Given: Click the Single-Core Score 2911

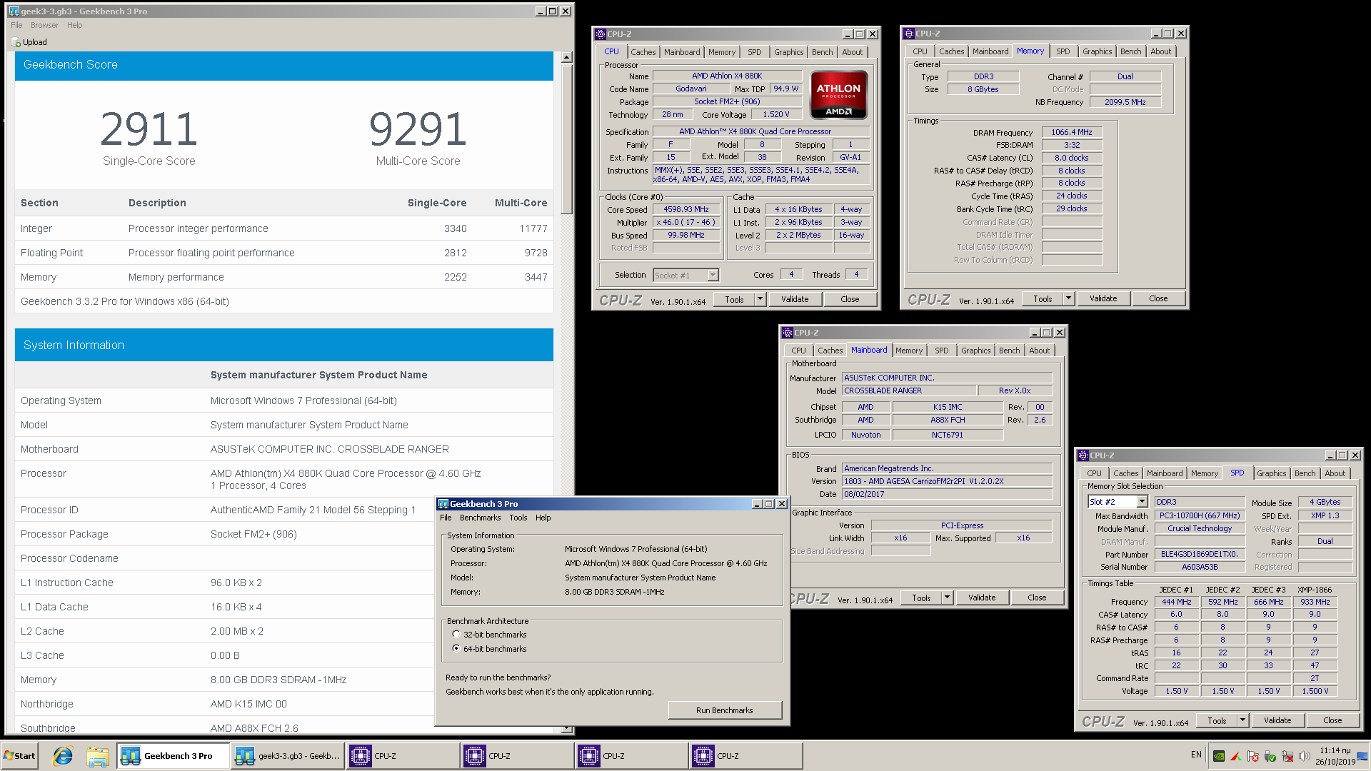Looking at the screenshot, I should coord(149,129).
